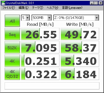104x93 pixels.
Task: Start the 512K benchmark test
Action: point(12,47)
